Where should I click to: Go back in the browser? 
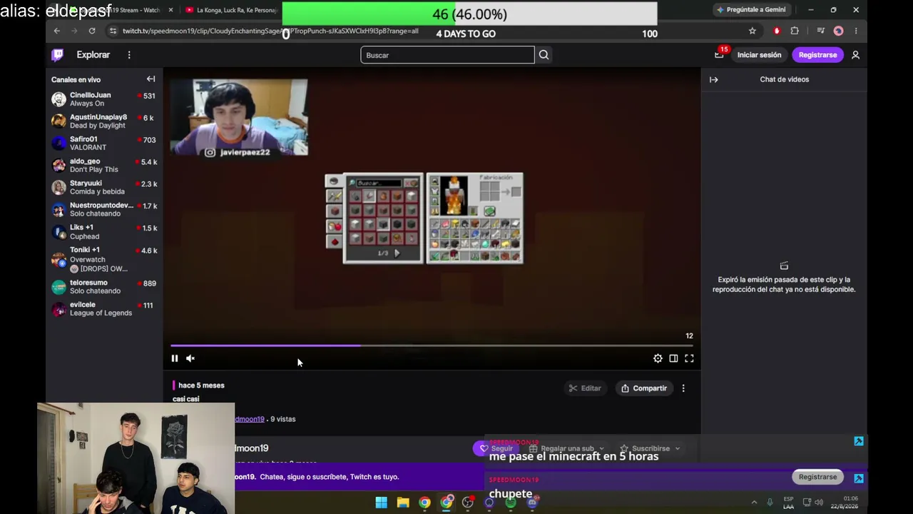(x=57, y=31)
